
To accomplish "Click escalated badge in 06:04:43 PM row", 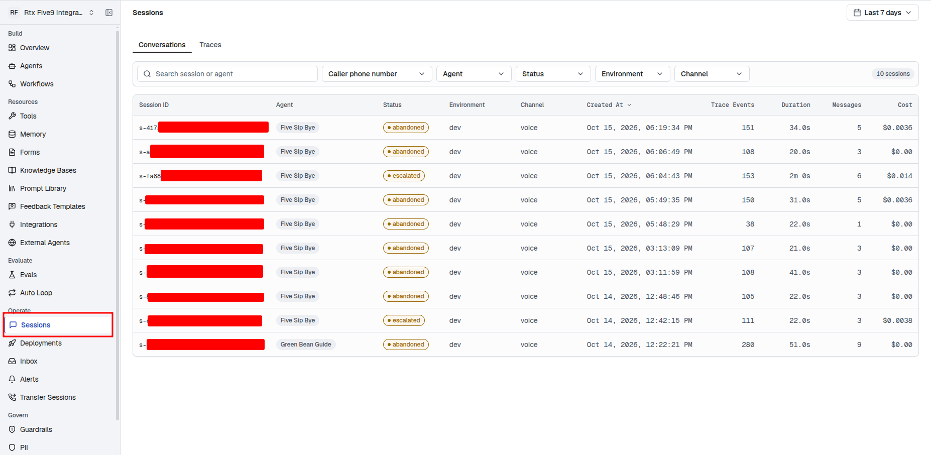I will (404, 176).
